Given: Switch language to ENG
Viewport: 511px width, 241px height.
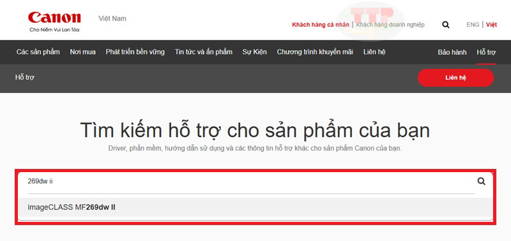Looking at the screenshot, I should click(x=473, y=25).
